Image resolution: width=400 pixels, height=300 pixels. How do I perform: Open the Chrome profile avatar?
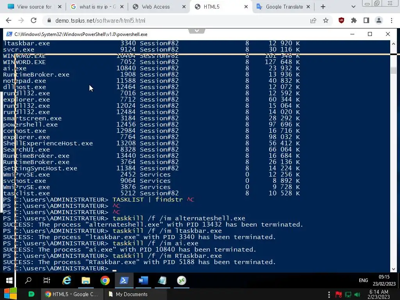[379, 20]
